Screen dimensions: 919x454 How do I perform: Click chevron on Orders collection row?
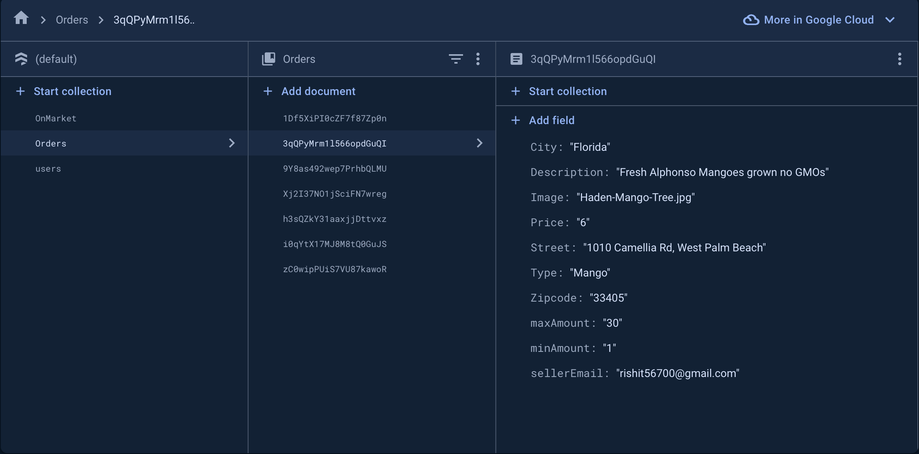tap(232, 143)
